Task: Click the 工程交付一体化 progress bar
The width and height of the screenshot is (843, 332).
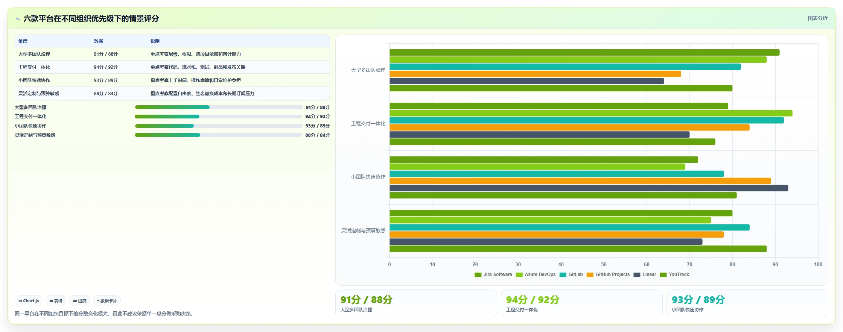Action: coord(219,117)
